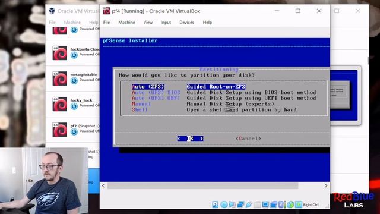Click the network adapters status icon
This screenshot has width=380, height=214.
[240, 204]
